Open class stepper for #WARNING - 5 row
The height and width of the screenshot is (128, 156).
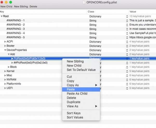pyautogui.click(x=127, y=38)
